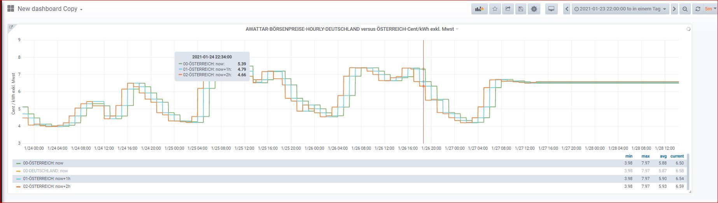Change color of 00-ÖSTERREICH: now green swatch

(x=18, y=164)
